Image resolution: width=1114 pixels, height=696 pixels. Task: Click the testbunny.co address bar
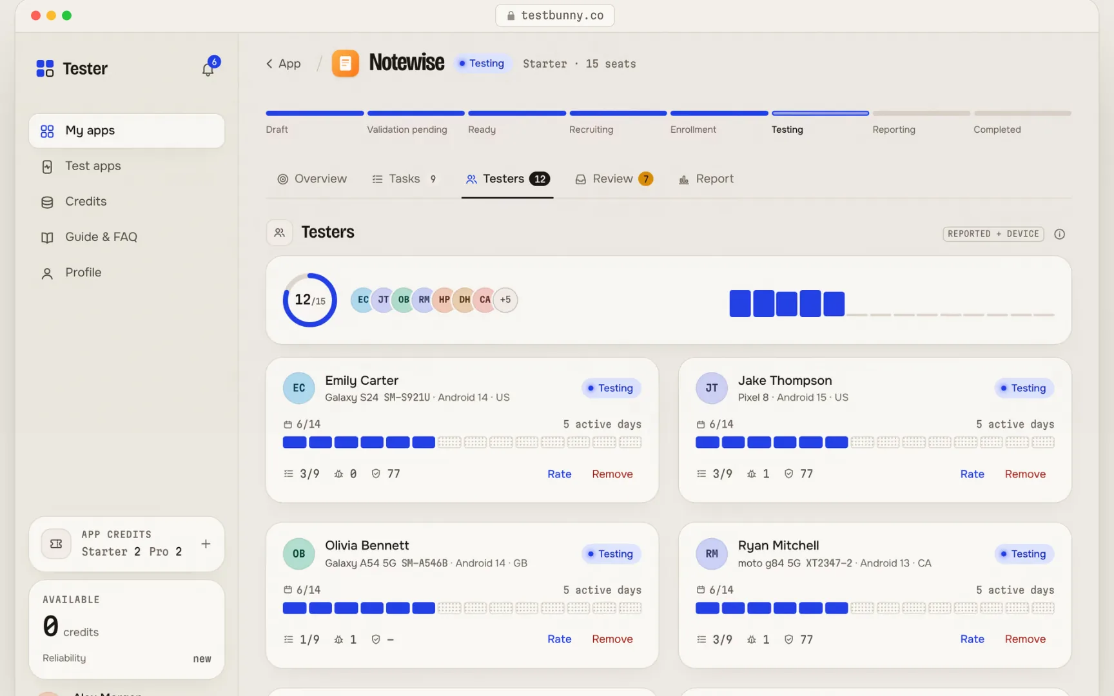[x=555, y=15]
